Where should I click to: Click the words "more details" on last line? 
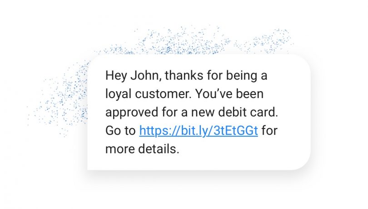142,149
